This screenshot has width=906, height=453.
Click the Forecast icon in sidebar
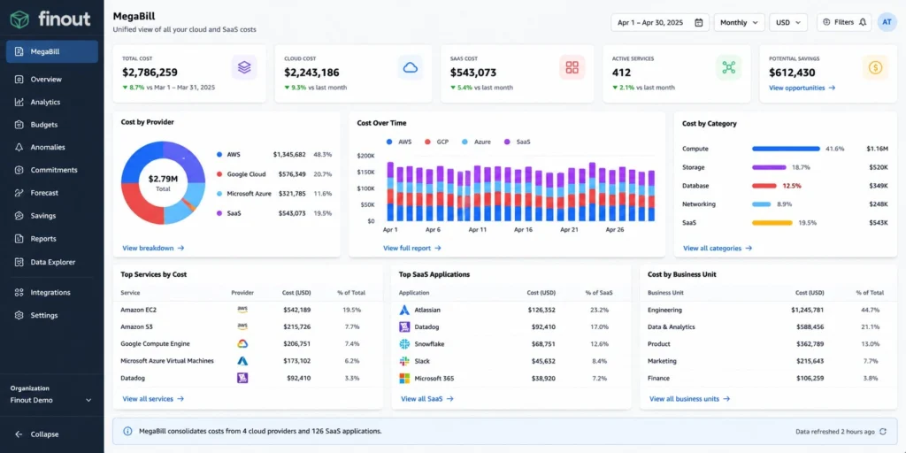[19, 193]
